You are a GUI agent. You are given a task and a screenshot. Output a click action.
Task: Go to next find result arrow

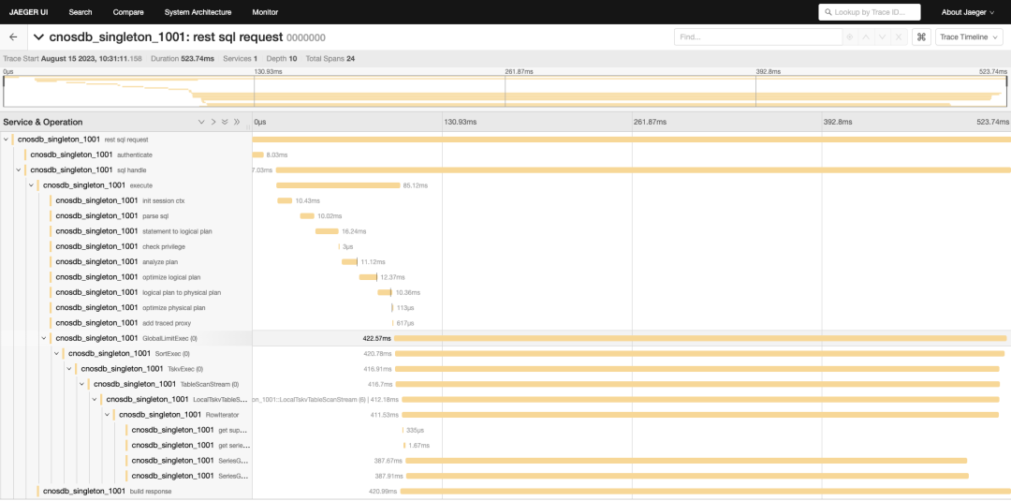pos(882,37)
